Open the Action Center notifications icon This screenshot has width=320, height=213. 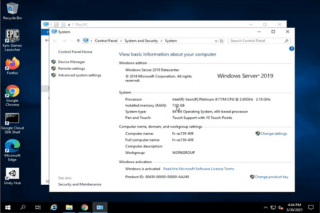pyautogui.click(x=311, y=208)
